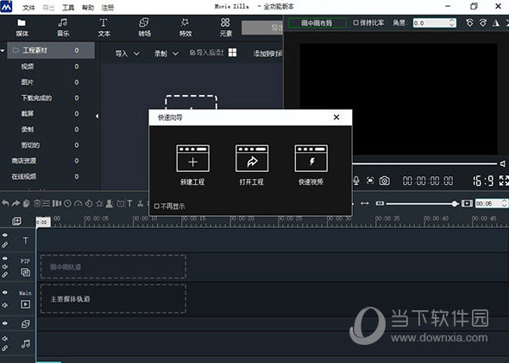Click the star favorite icon in the toolbar

99,204
